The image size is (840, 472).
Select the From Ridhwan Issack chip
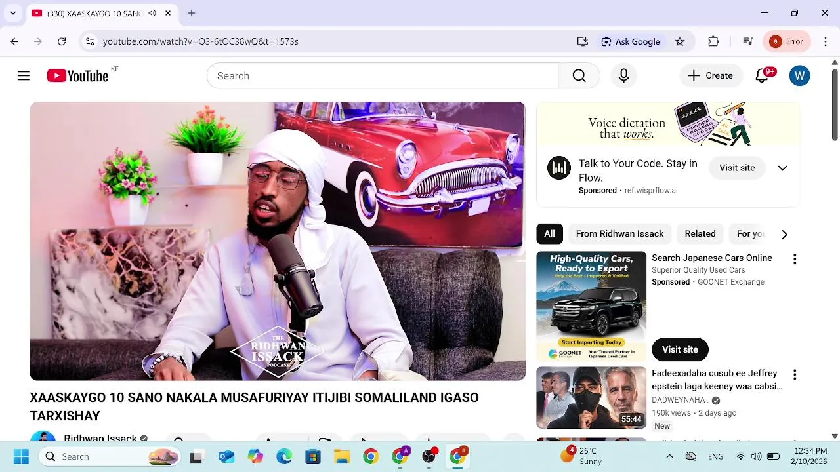coord(619,234)
